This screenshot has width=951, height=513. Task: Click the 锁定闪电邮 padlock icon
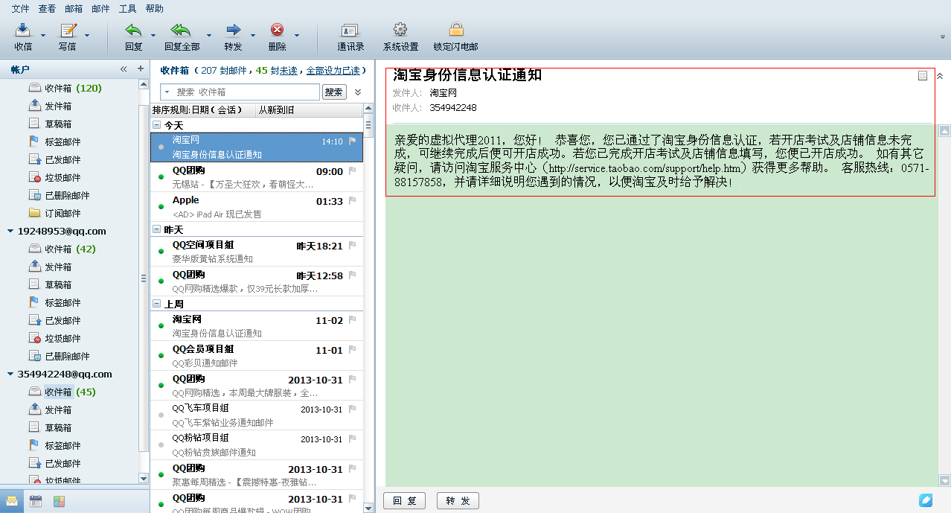click(x=456, y=31)
